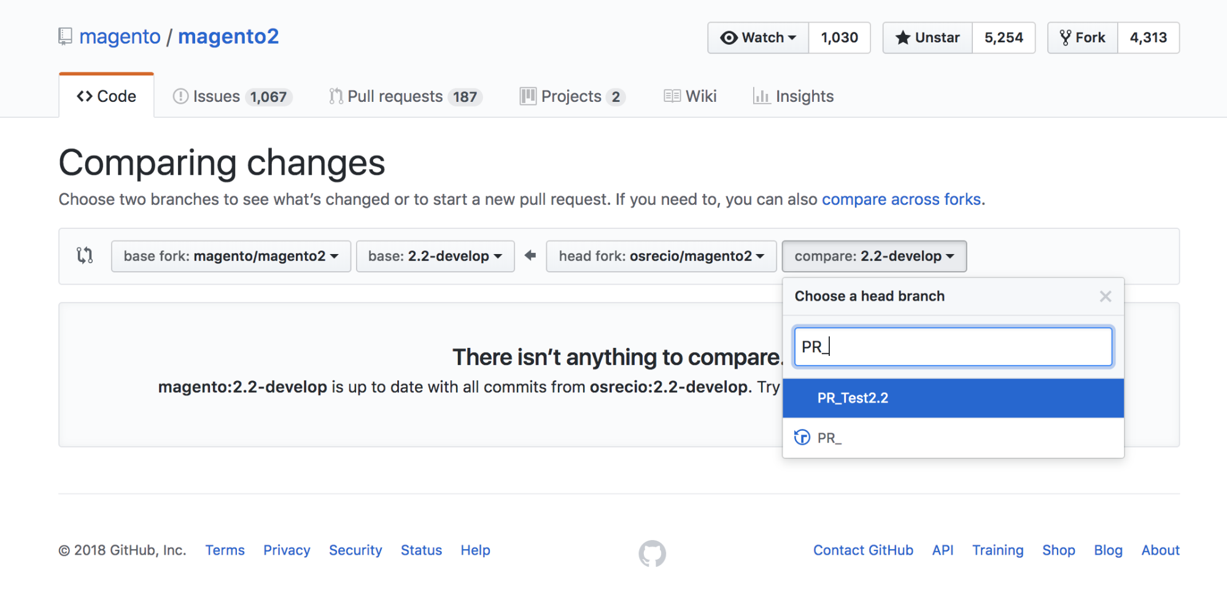Open the base 2.2-develop branch dropdown
Screen dimensions: 1227x594
(435, 256)
